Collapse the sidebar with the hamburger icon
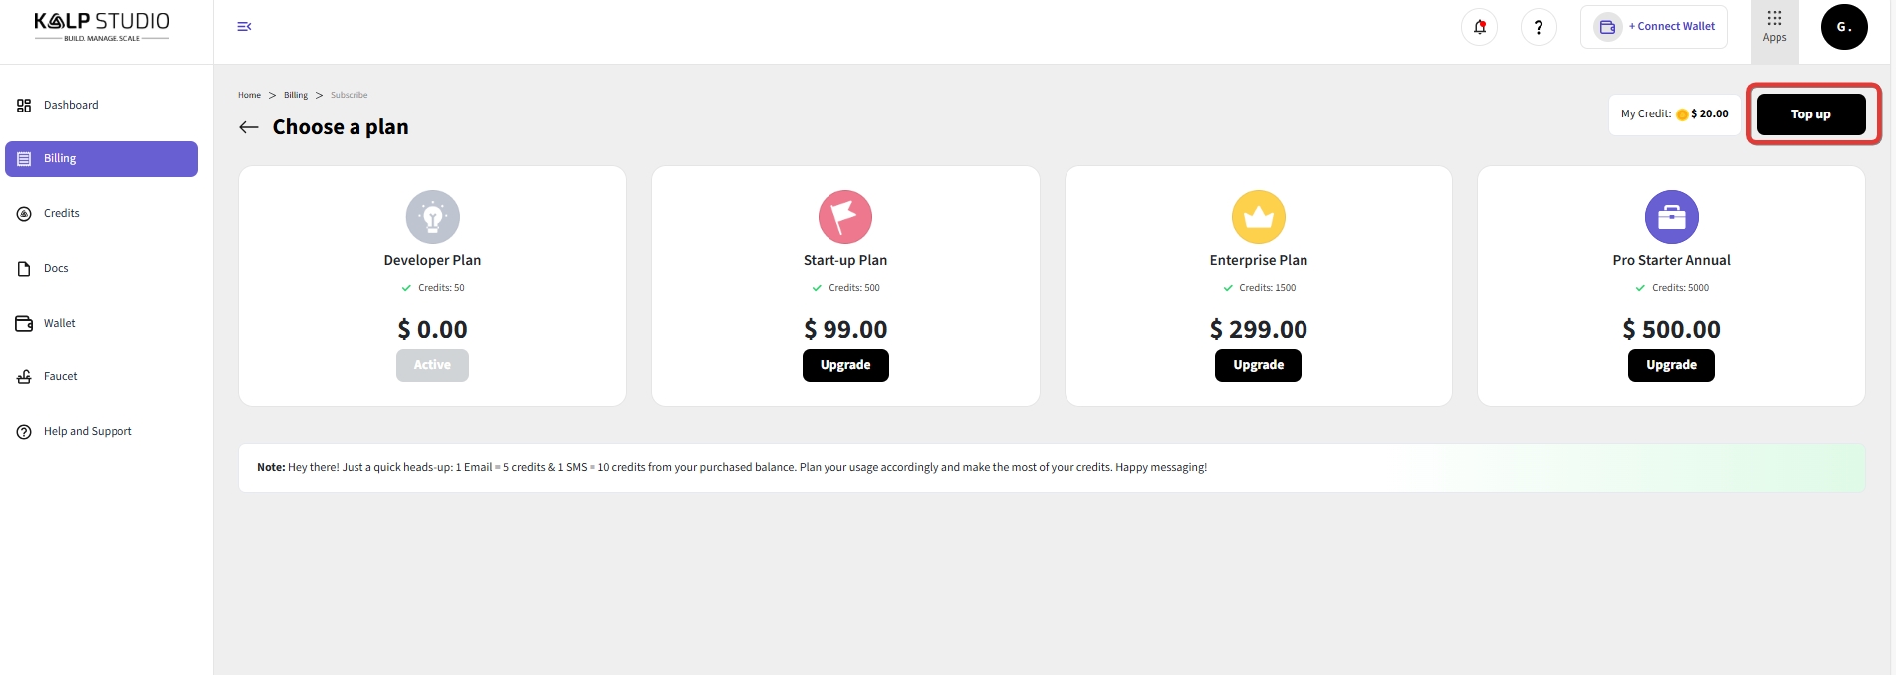 (x=244, y=27)
